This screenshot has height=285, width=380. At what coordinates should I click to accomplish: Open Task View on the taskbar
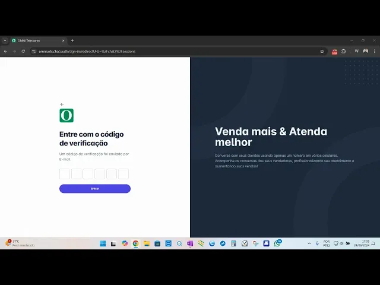[x=113, y=243]
